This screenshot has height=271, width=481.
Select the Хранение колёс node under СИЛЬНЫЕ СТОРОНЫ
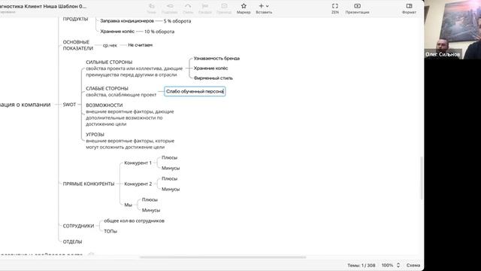click(x=210, y=69)
